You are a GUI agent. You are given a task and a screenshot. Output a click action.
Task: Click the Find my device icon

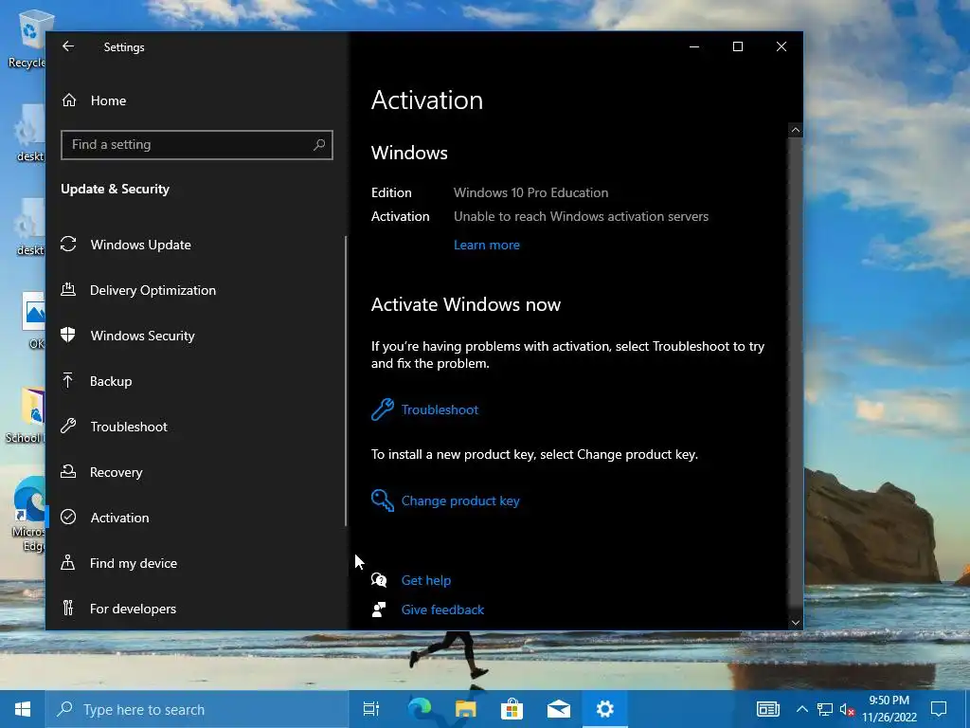68,563
